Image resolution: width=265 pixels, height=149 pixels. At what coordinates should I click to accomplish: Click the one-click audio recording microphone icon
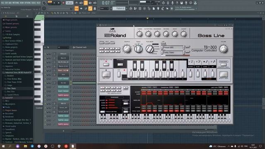tap(172, 3)
